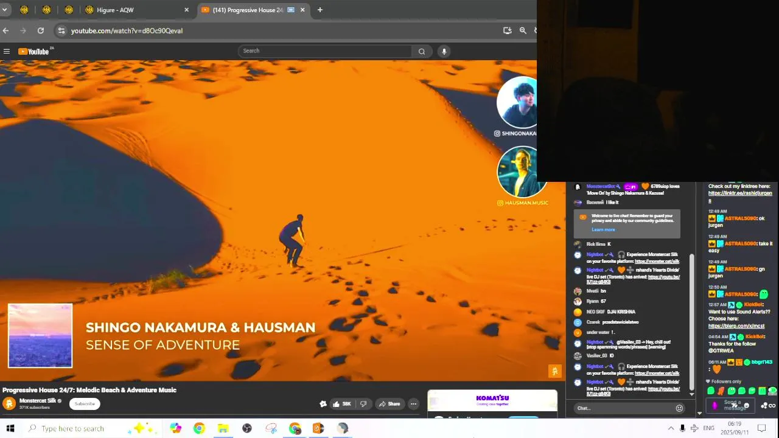Click the Monstercat Silk channel name

point(38,401)
